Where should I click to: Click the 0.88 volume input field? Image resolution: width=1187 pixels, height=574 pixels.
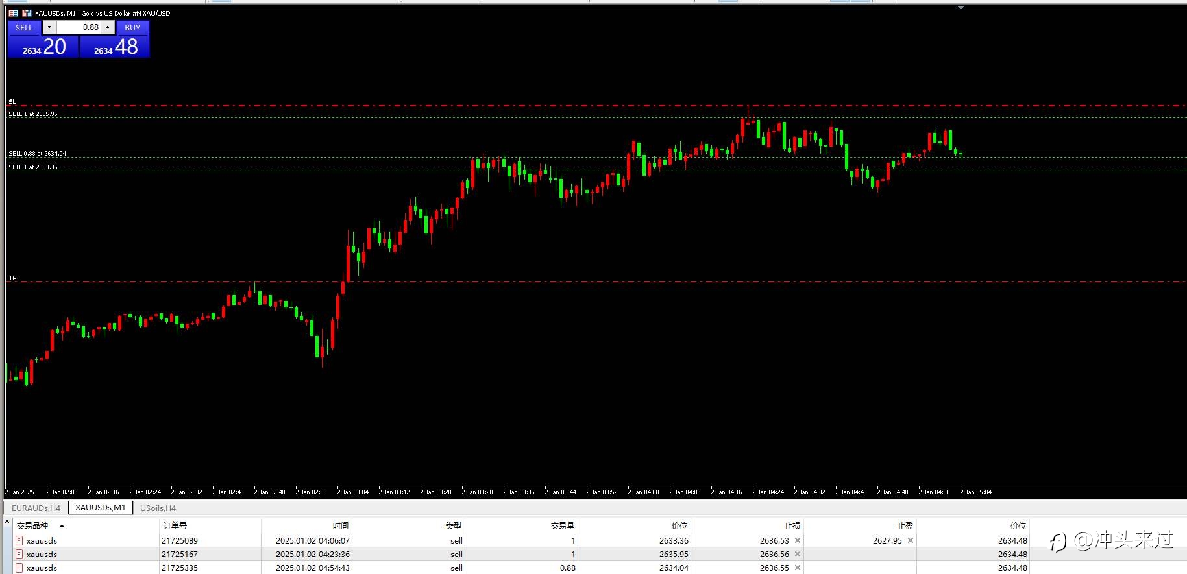point(79,27)
